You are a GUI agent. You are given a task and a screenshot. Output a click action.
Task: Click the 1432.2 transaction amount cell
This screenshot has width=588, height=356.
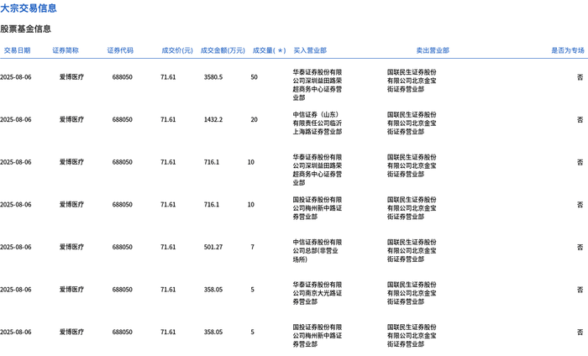click(213, 119)
